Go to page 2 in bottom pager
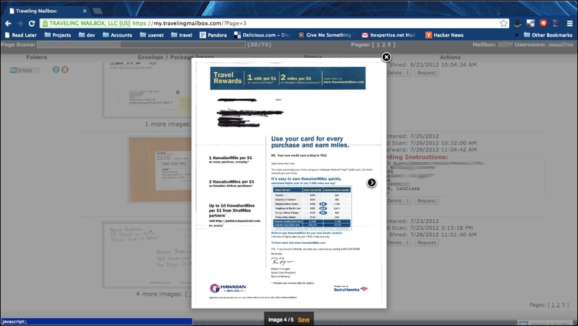The width and height of the screenshot is (578, 326). pos(557,305)
